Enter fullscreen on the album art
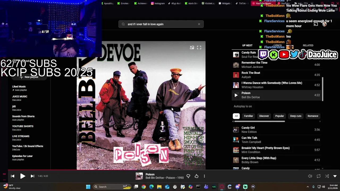Viewport: 340px width, 191px height. pyautogui.click(x=199, y=47)
